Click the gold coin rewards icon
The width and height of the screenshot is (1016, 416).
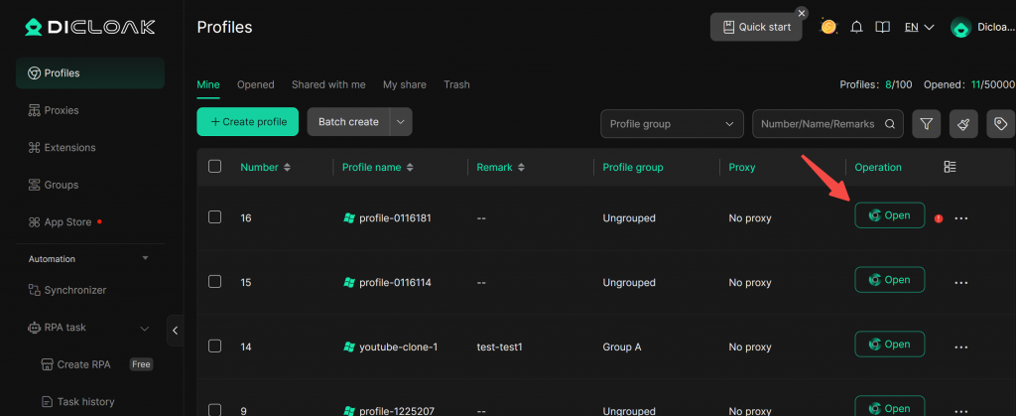[x=828, y=27]
